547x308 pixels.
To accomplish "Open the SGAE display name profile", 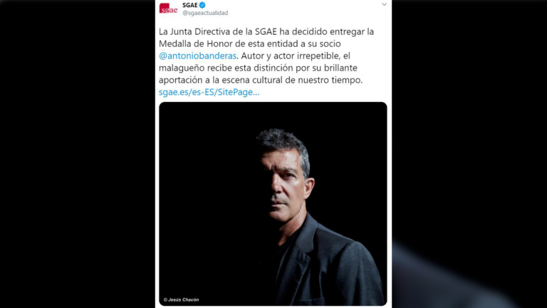I will pyautogui.click(x=189, y=5).
